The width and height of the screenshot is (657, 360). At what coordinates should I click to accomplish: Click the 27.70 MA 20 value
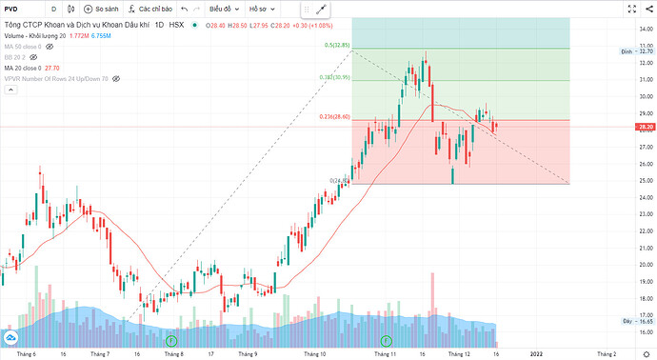(x=52, y=68)
